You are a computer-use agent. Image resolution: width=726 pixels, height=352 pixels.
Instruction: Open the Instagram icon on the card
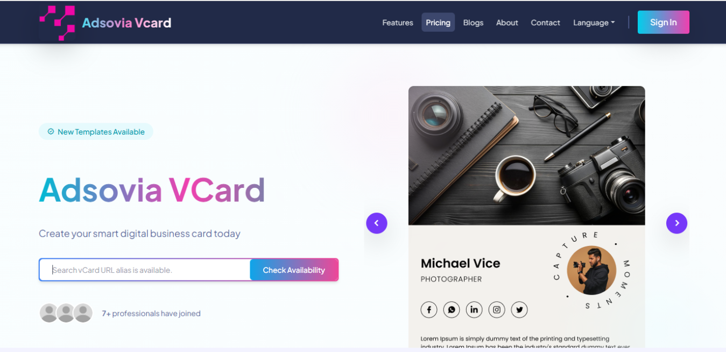497,309
